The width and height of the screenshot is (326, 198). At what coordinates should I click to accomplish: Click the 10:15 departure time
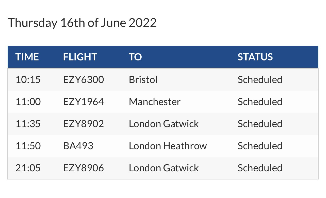point(28,80)
